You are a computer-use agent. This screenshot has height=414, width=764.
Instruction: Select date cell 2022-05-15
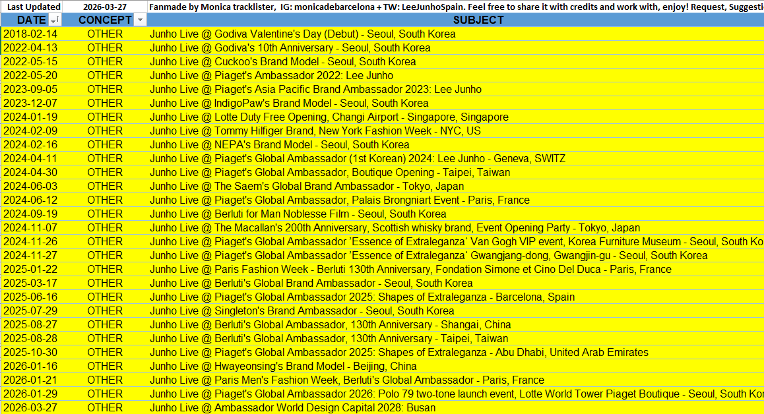(x=32, y=62)
